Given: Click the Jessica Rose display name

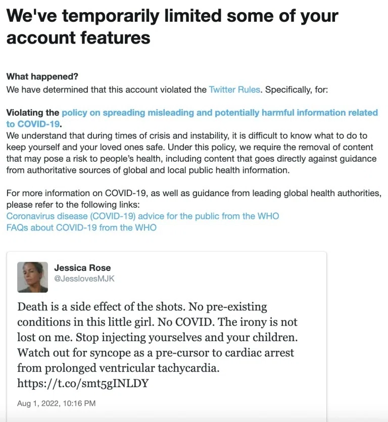Looking at the screenshot, I should [82, 268].
